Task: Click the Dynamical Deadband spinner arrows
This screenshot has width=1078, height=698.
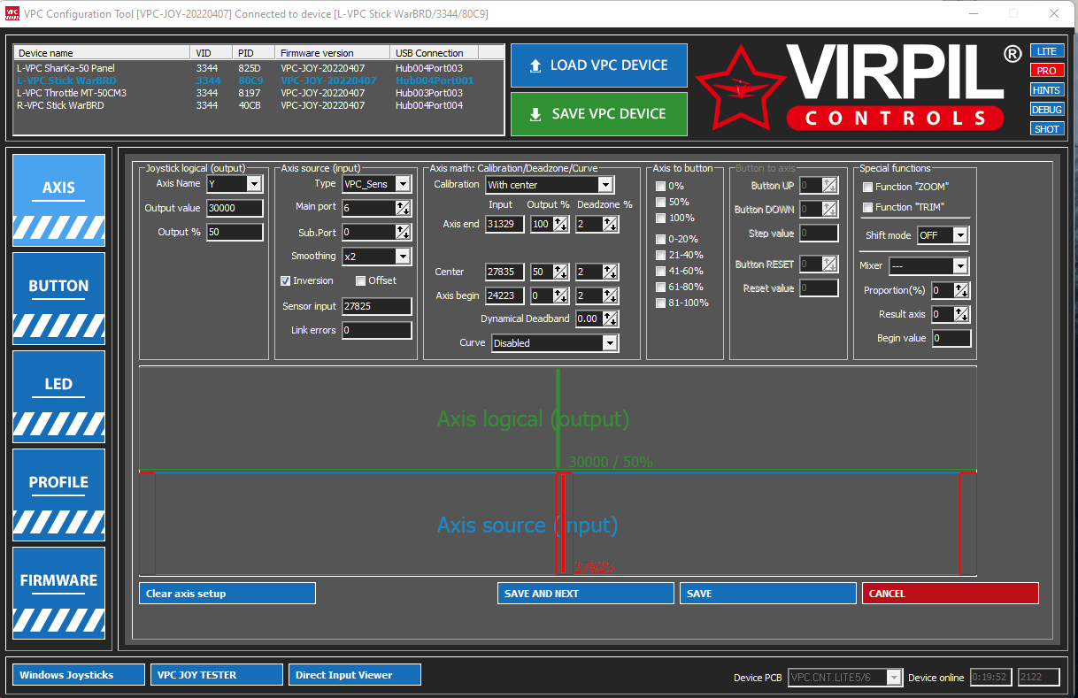Action: tap(610, 318)
